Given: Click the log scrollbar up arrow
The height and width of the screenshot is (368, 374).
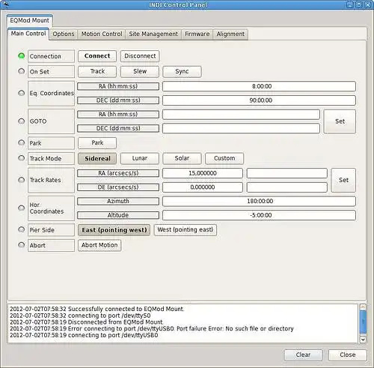Looking at the screenshot, I should point(363,307).
